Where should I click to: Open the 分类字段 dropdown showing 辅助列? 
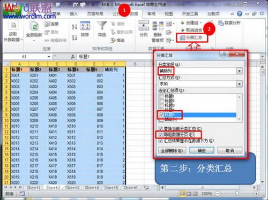tap(239, 71)
